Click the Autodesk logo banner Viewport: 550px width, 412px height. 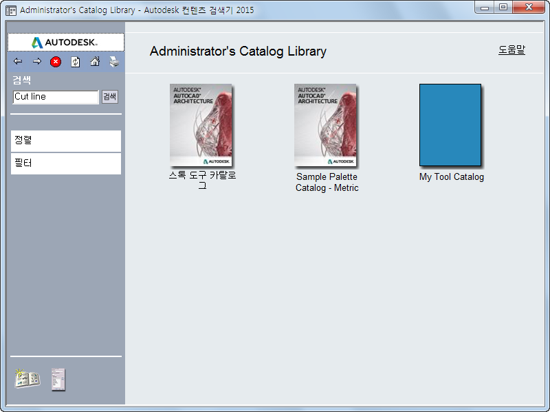(66, 43)
